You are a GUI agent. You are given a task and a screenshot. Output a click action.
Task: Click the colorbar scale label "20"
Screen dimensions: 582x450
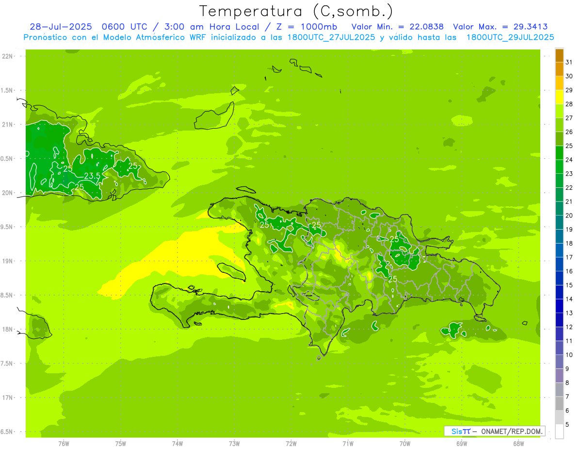(x=569, y=216)
